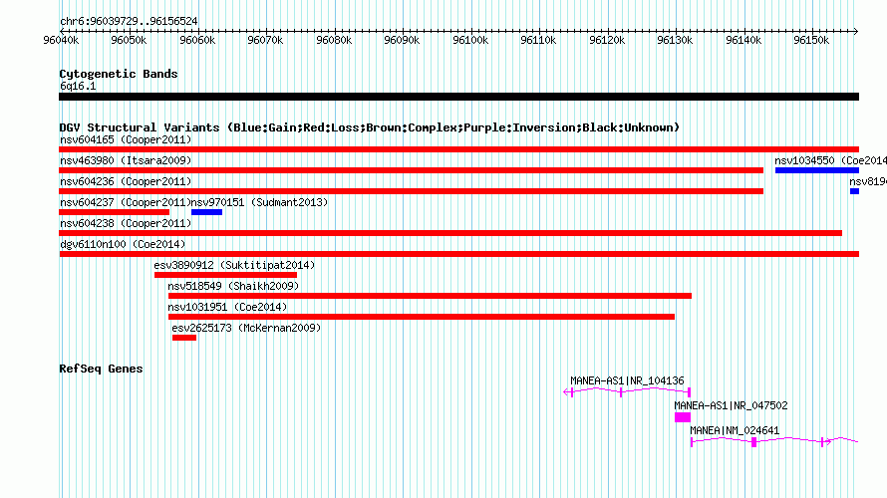Image resolution: width=887 pixels, height=498 pixels.
Task: Click the 96120k ruler tick label
Action: click(x=607, y=40)
